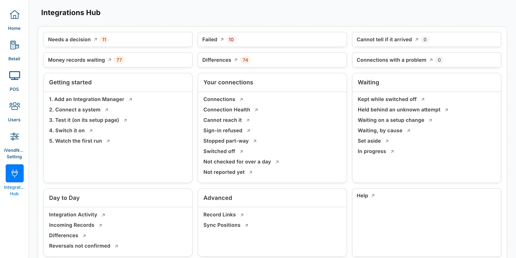
Task: Open Differences link under Day to Day
Action: pos(64,236)
